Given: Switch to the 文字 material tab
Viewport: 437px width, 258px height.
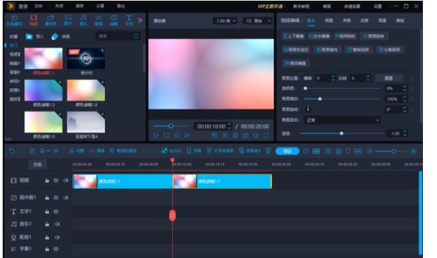Looking at the screenshot, I should 129,21.
